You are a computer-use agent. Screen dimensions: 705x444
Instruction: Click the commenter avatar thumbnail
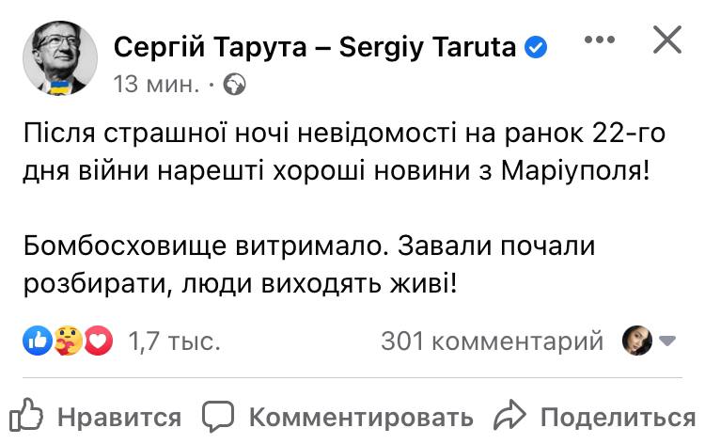click(x=637, y=341)
